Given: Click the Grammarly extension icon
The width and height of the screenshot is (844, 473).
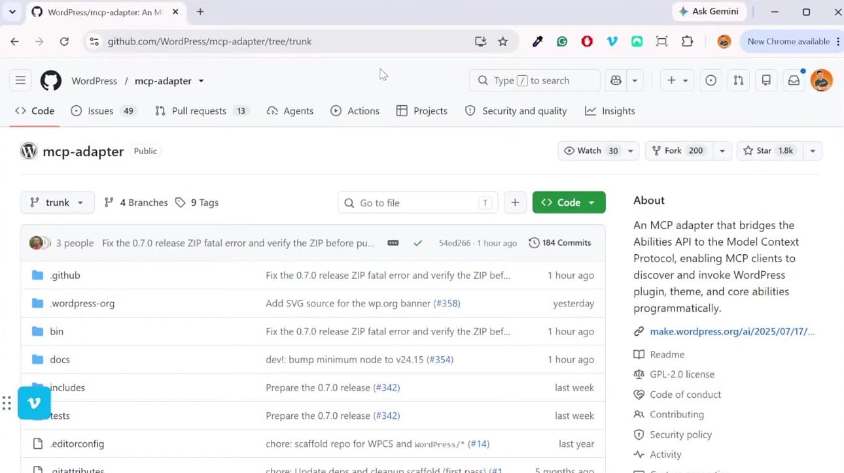Looking at the screenshot, I should tap(562, 41).
